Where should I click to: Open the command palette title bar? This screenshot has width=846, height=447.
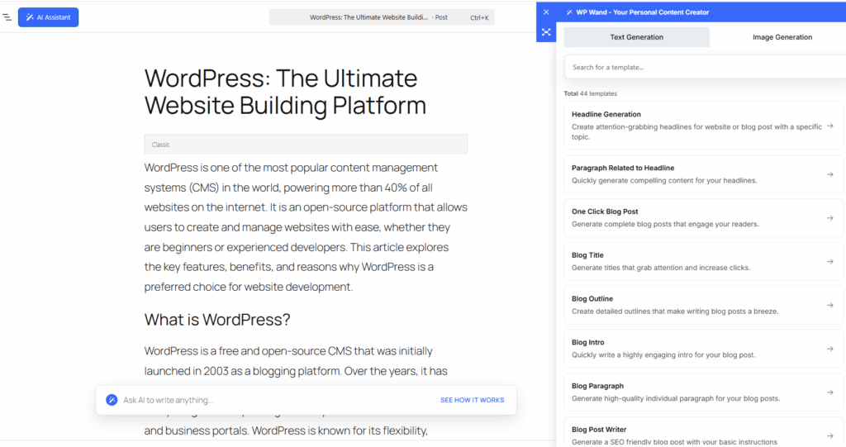[382, 17]
